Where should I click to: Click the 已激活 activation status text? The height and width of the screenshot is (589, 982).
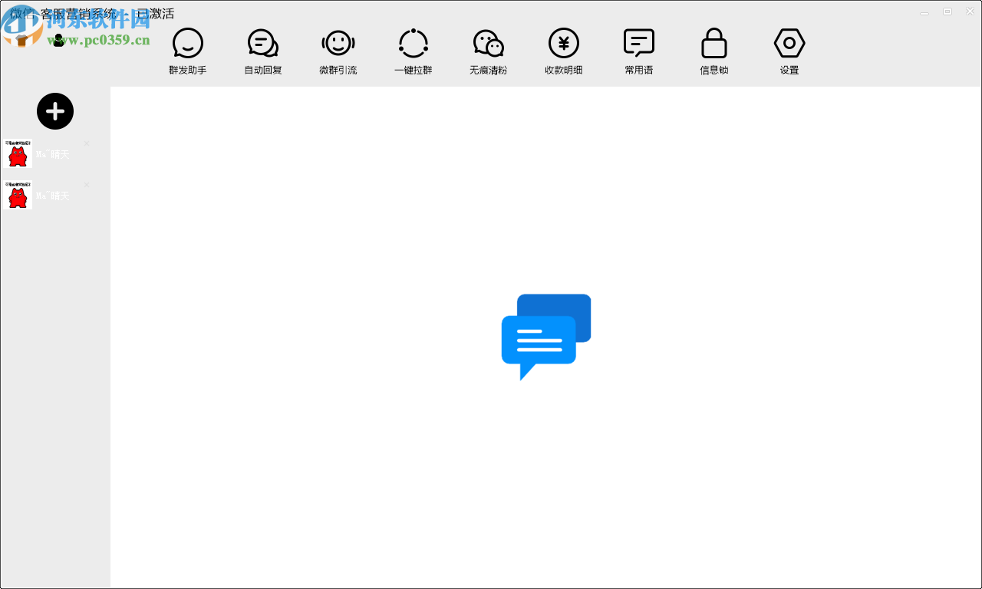pyautogui.click(x=155, y=14)
